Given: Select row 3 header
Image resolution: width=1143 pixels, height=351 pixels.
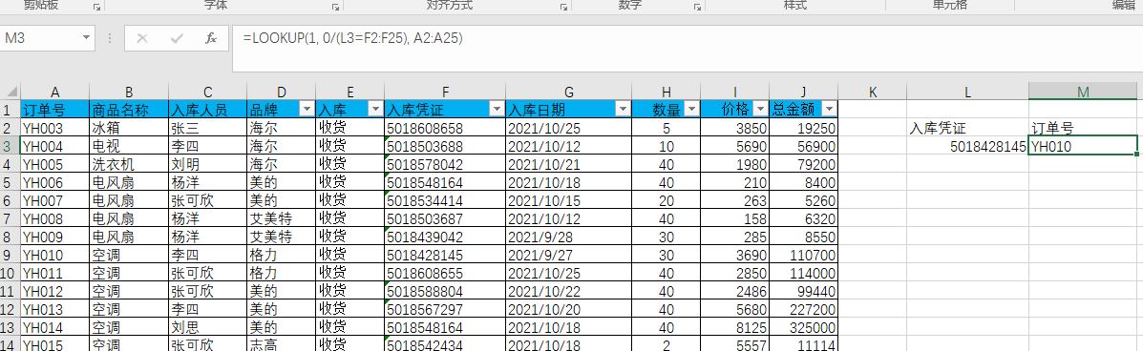Looking at the screenshot, I should click(11, 146).
